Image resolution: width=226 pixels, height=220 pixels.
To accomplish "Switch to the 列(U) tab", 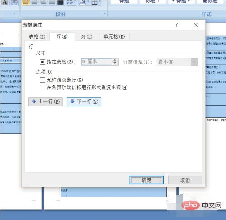I will [87, 37].
